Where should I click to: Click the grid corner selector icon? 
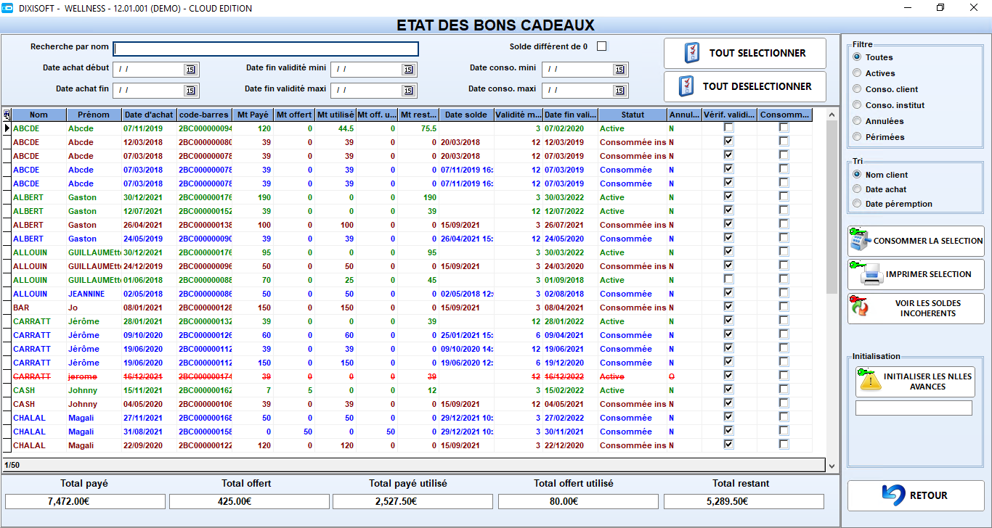[x=7, y=115]
